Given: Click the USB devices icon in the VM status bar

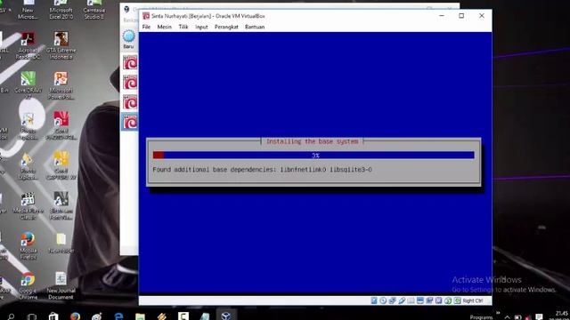Looking at the screenshot, I should (402, 300).
